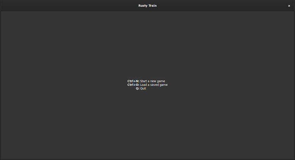Click empty canvas right of 'Load a saved game'
The height and width of the screenshot is (160, 295).
pos(221,85)
